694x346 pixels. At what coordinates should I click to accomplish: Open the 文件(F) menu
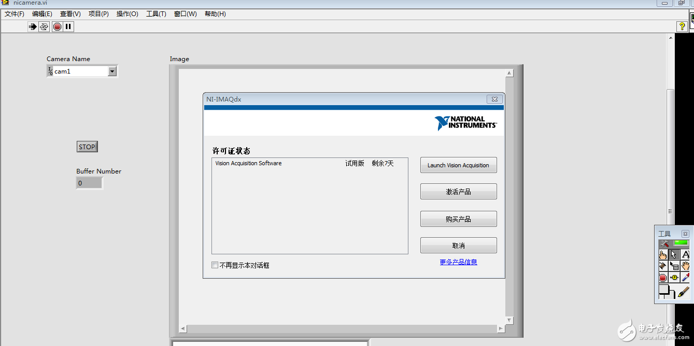(x=15, y=14)
